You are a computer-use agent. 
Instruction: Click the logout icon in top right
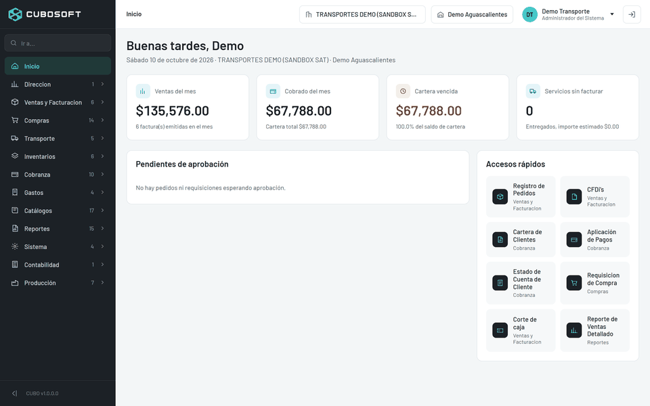click(x=632, y=14)
